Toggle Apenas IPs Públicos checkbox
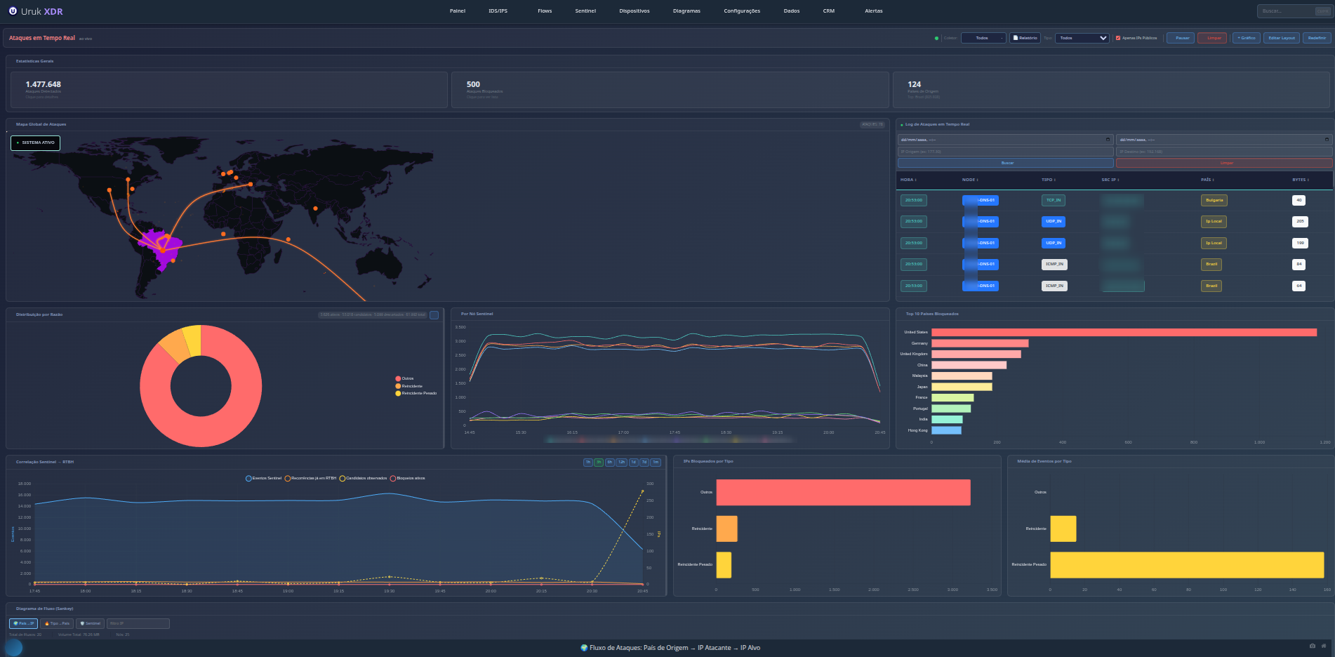1335x657 pixels. click(x=1118, y=38)
